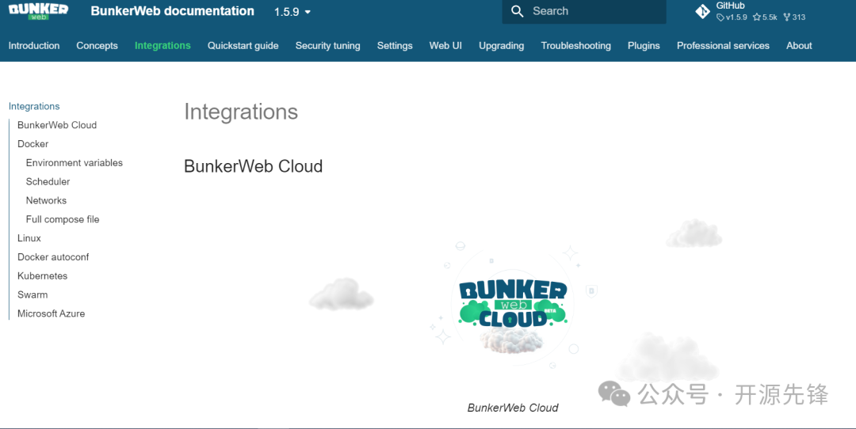Go to Environment variables sidebar entry
Screen dimensions: 856x429
75,162
